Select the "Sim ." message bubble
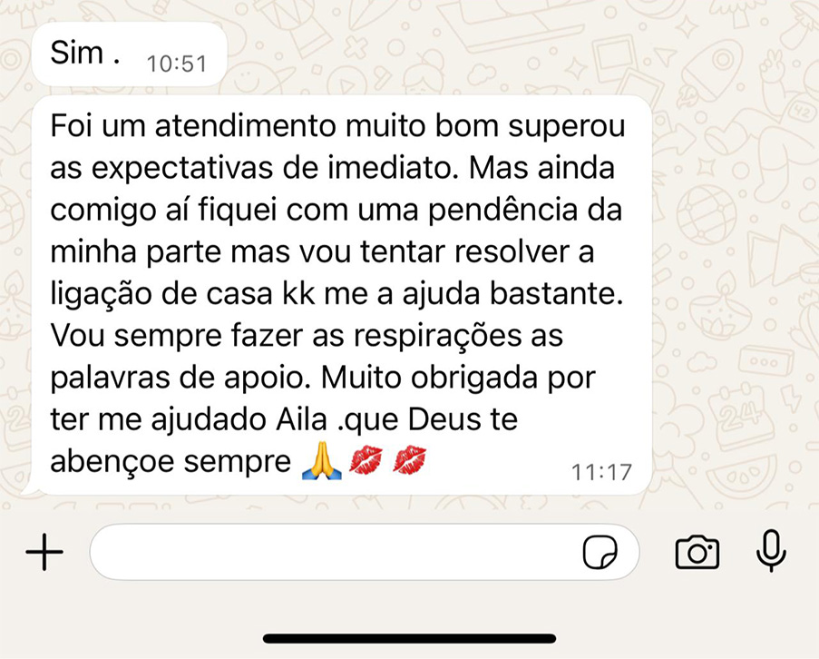The image size is (819, 659). pos(129,54)
